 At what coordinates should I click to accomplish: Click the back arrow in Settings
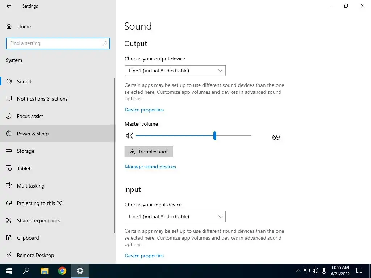9,6
